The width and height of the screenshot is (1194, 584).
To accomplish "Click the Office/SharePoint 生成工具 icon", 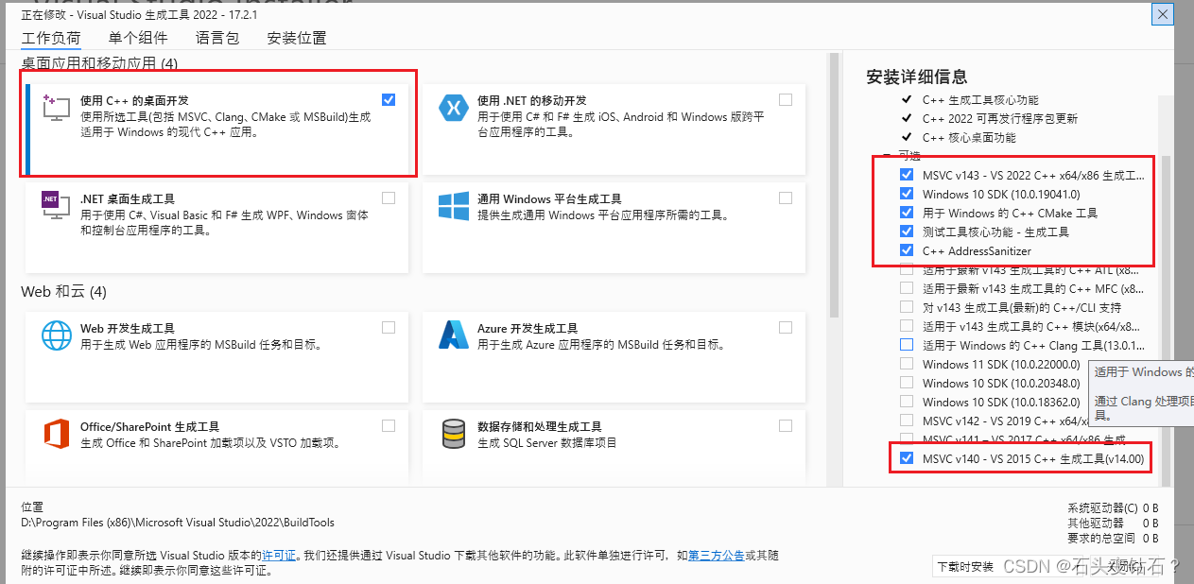I will 57,433.
